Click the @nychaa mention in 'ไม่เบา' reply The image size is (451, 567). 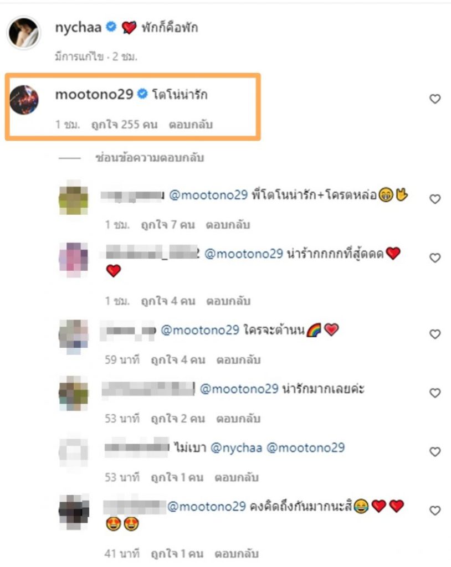(236, 447)
